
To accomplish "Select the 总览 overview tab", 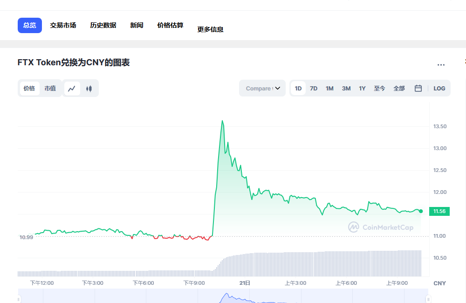I will tap(30, 25).
